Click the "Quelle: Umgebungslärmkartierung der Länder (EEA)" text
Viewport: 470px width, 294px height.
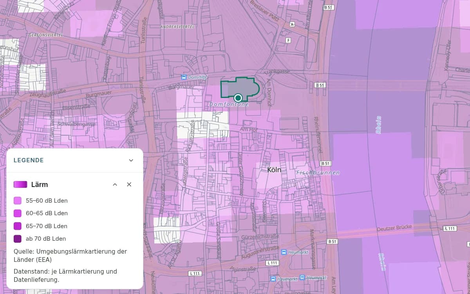pyautogui.click(x=70, y=255)
